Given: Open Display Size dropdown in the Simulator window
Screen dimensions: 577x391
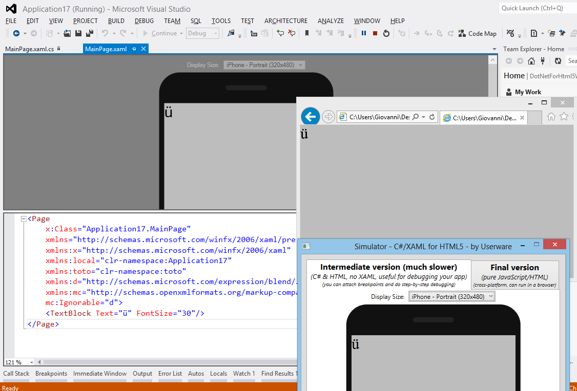Looking at the screenshot, I should point(452,296).
